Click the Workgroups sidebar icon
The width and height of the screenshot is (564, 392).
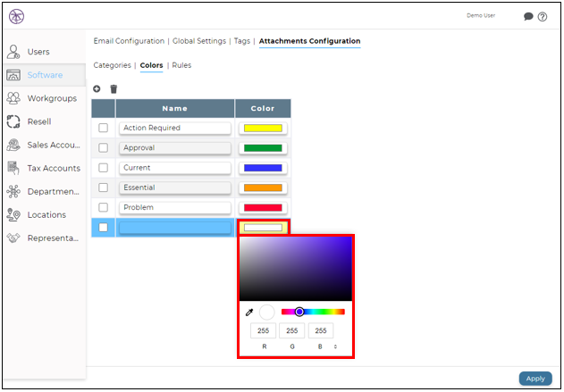(13, 98)
